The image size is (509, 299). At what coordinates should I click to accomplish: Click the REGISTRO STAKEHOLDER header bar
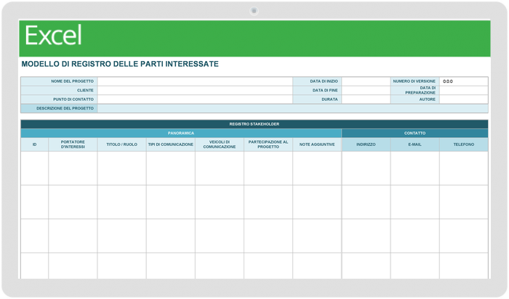[x=254, y=124]
